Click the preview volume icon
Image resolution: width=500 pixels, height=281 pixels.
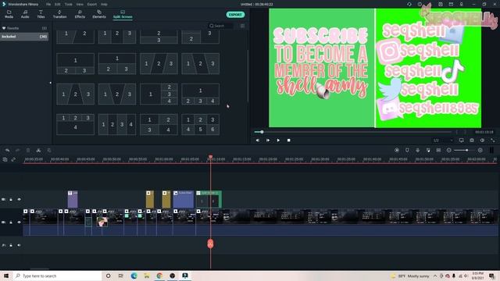(482, 140)
